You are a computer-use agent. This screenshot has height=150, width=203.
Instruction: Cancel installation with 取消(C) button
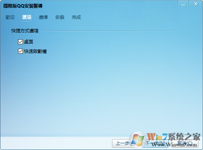point(185,143)
